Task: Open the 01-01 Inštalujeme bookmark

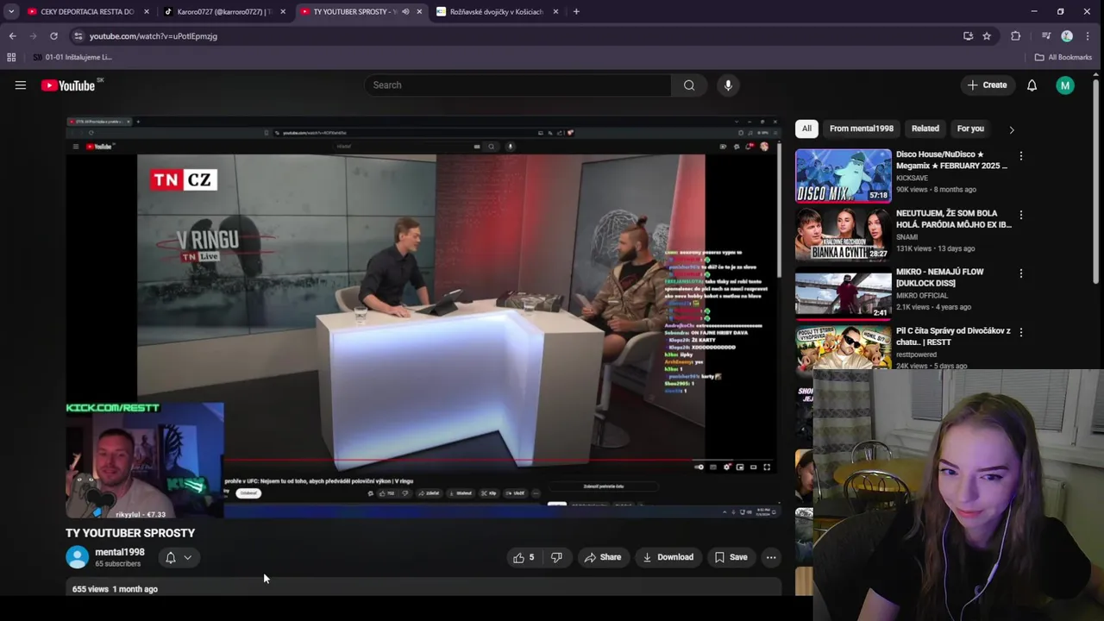Action: tap(72, 57)
